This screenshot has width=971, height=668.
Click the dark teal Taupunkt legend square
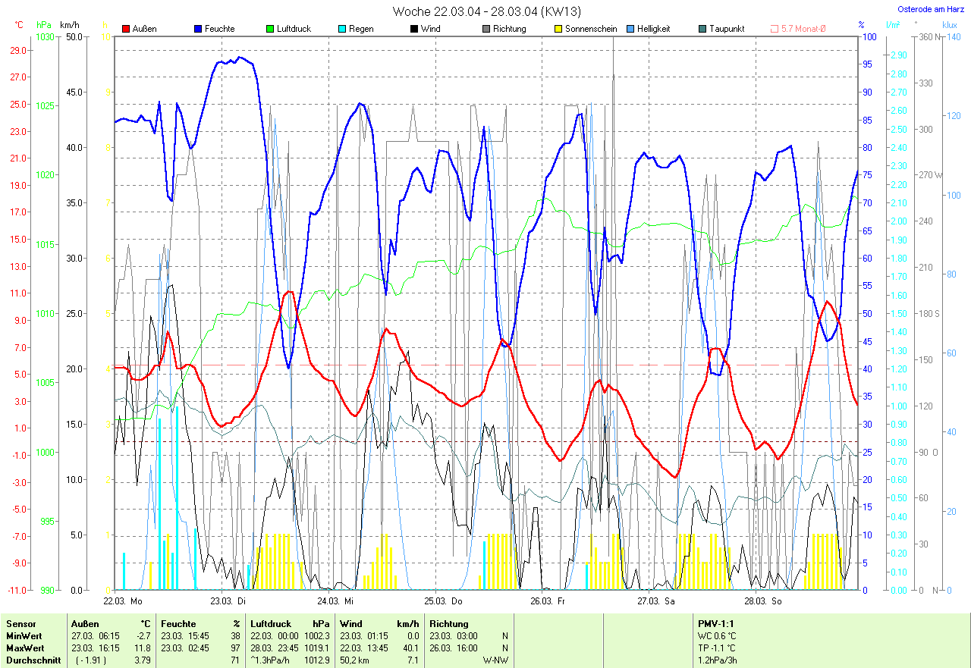702,29
